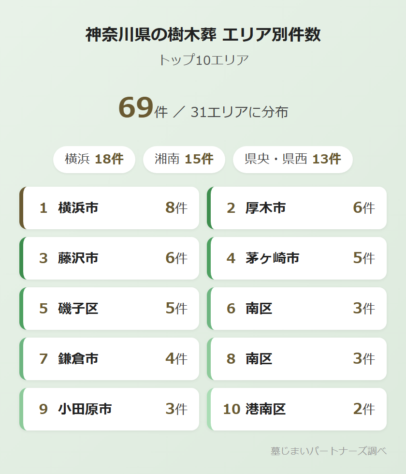Click the 神奈川県の樹木葬 エリア別件数 title
The image size is (406, 474).
[x=203, y=35]
